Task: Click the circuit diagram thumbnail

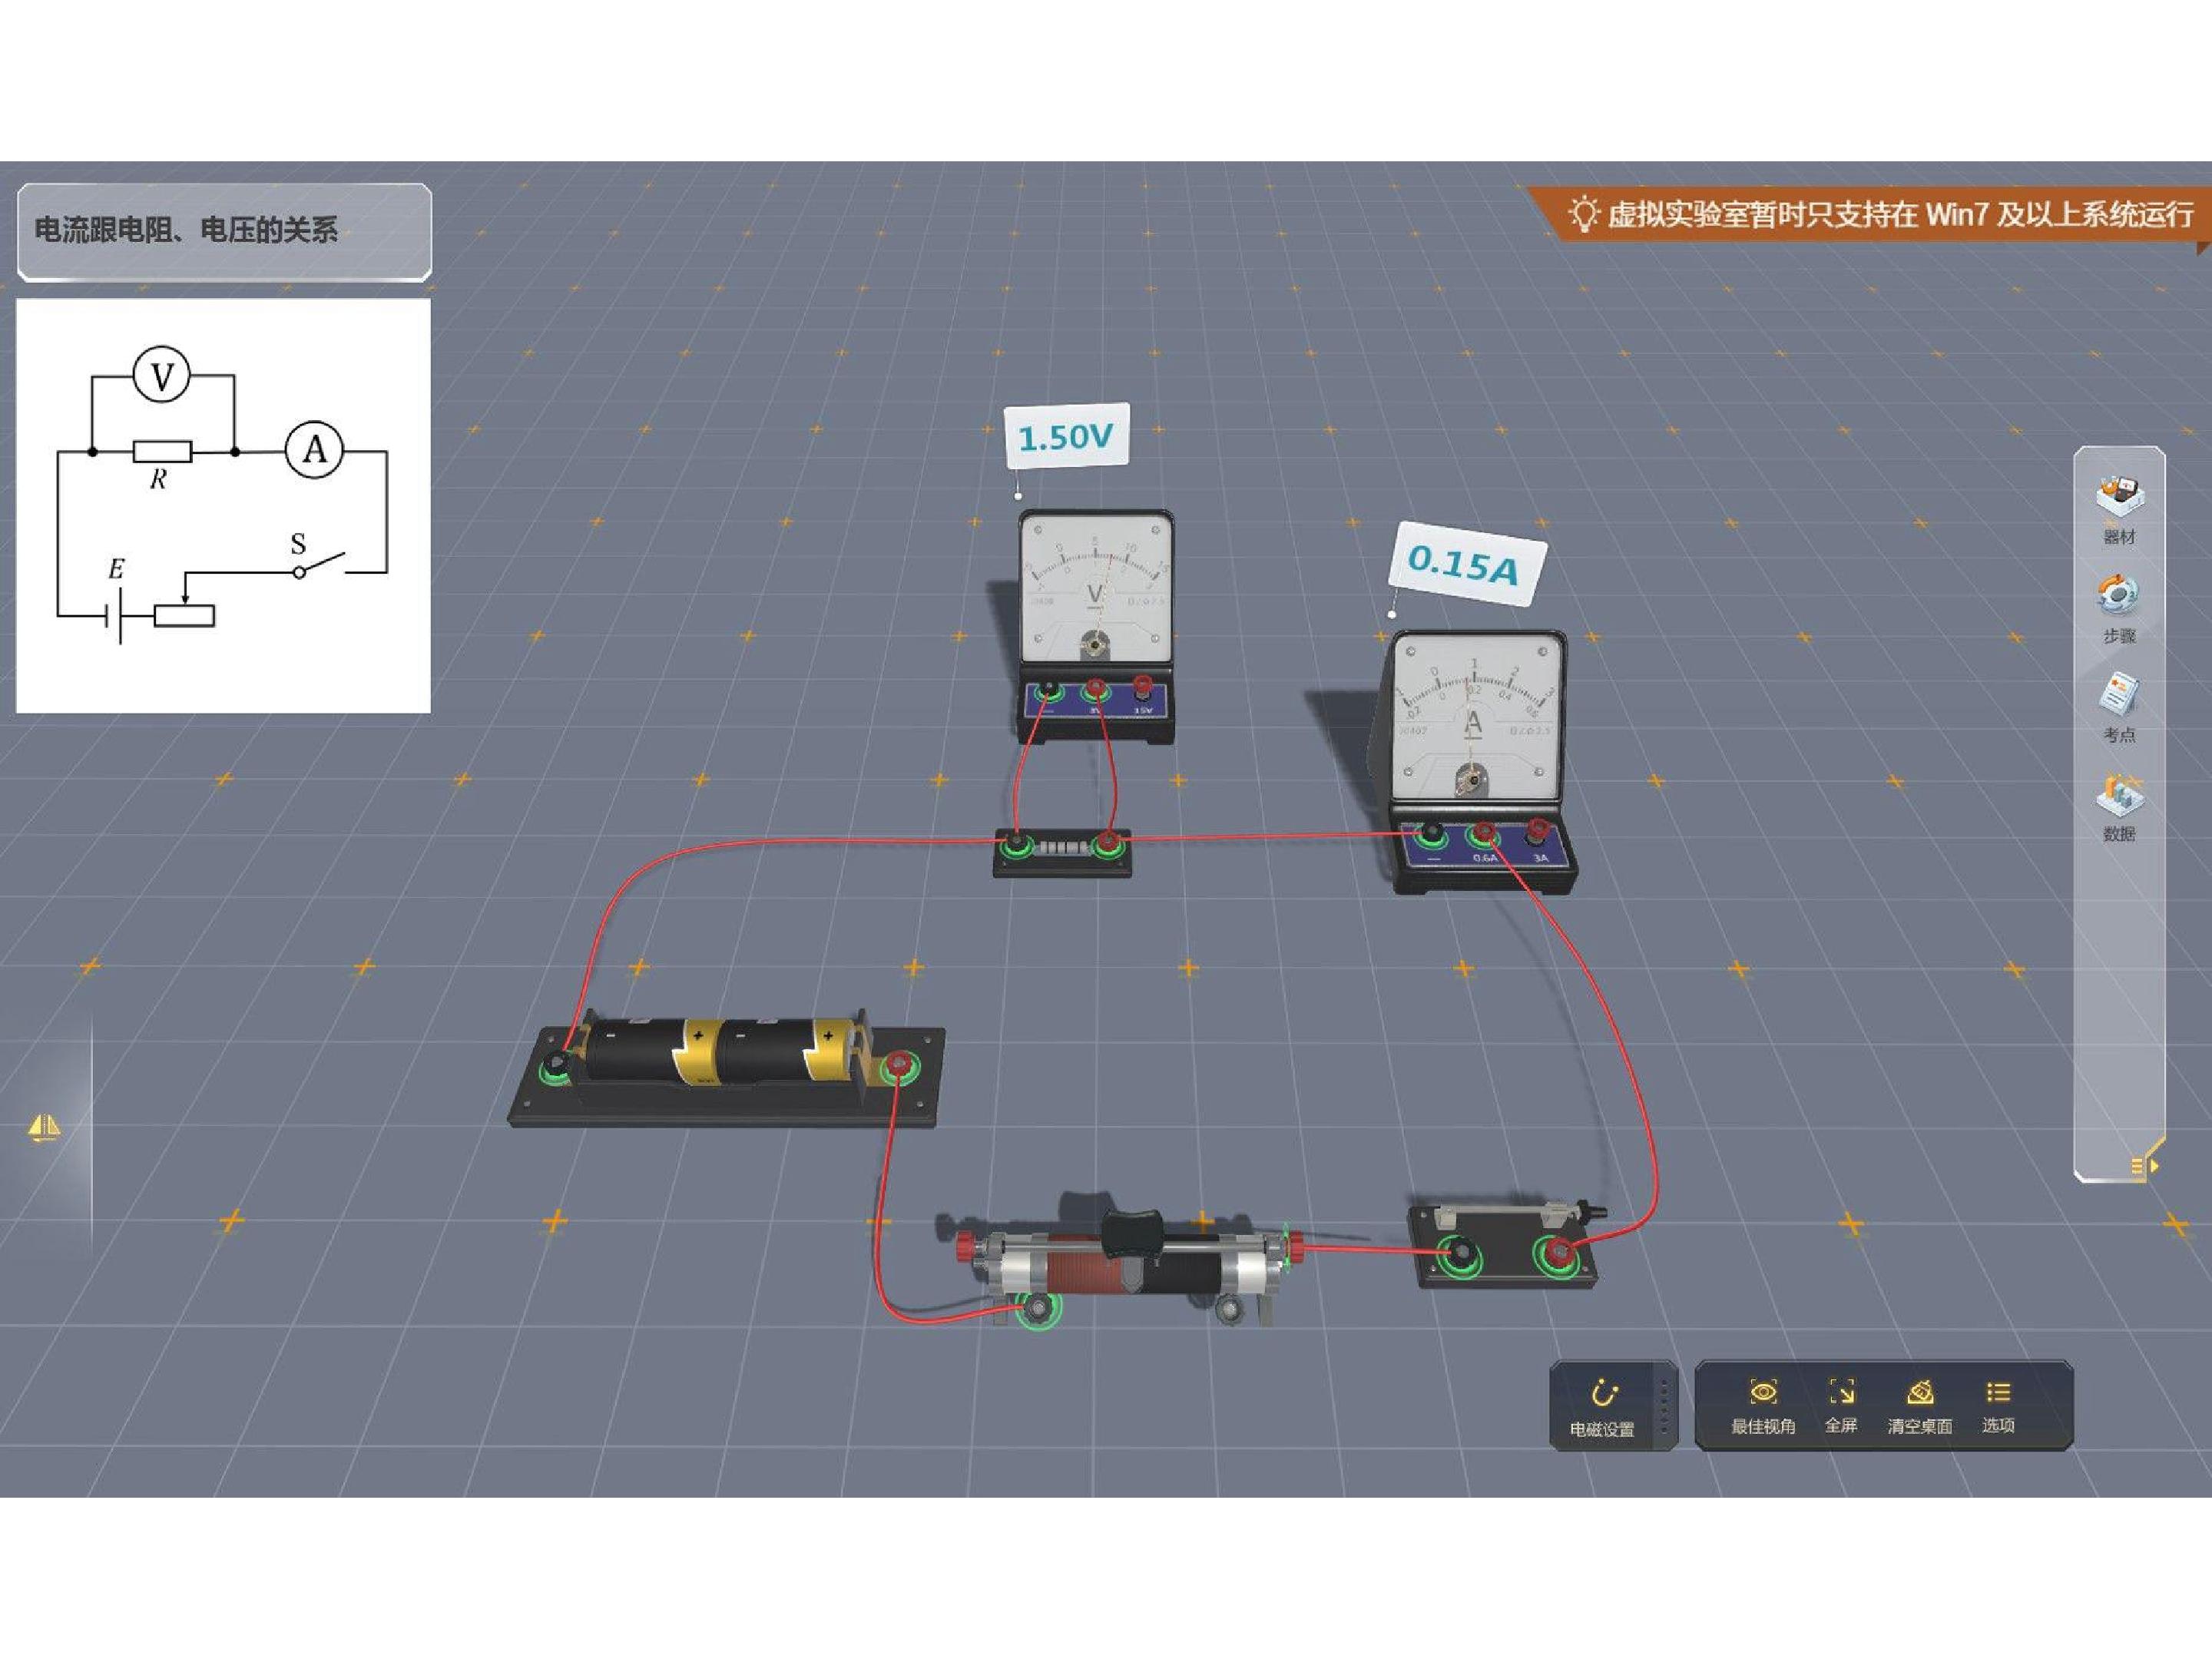Action: coord(223,505)
